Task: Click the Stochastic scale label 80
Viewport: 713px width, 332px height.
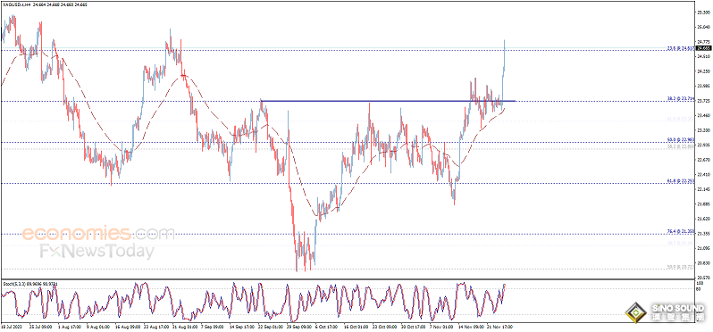Action: [699, 289]
